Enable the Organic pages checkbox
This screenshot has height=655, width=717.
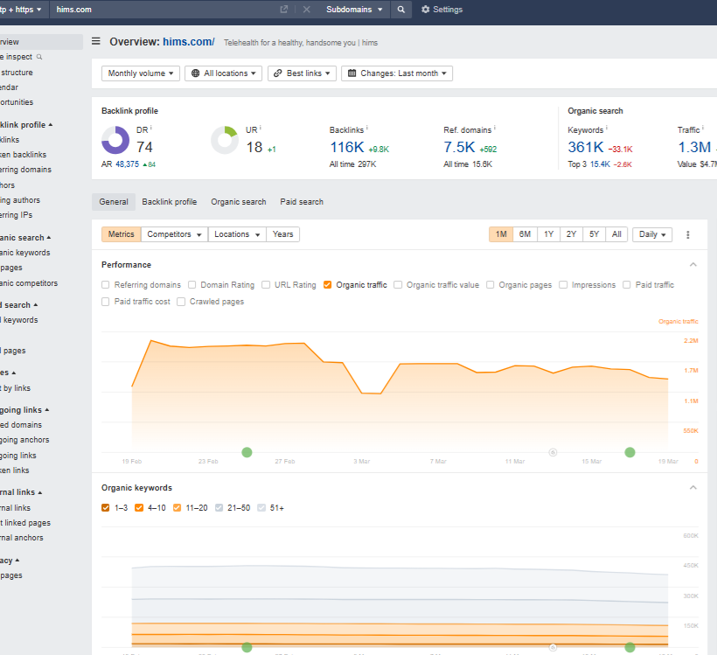(x=491, y=285)
